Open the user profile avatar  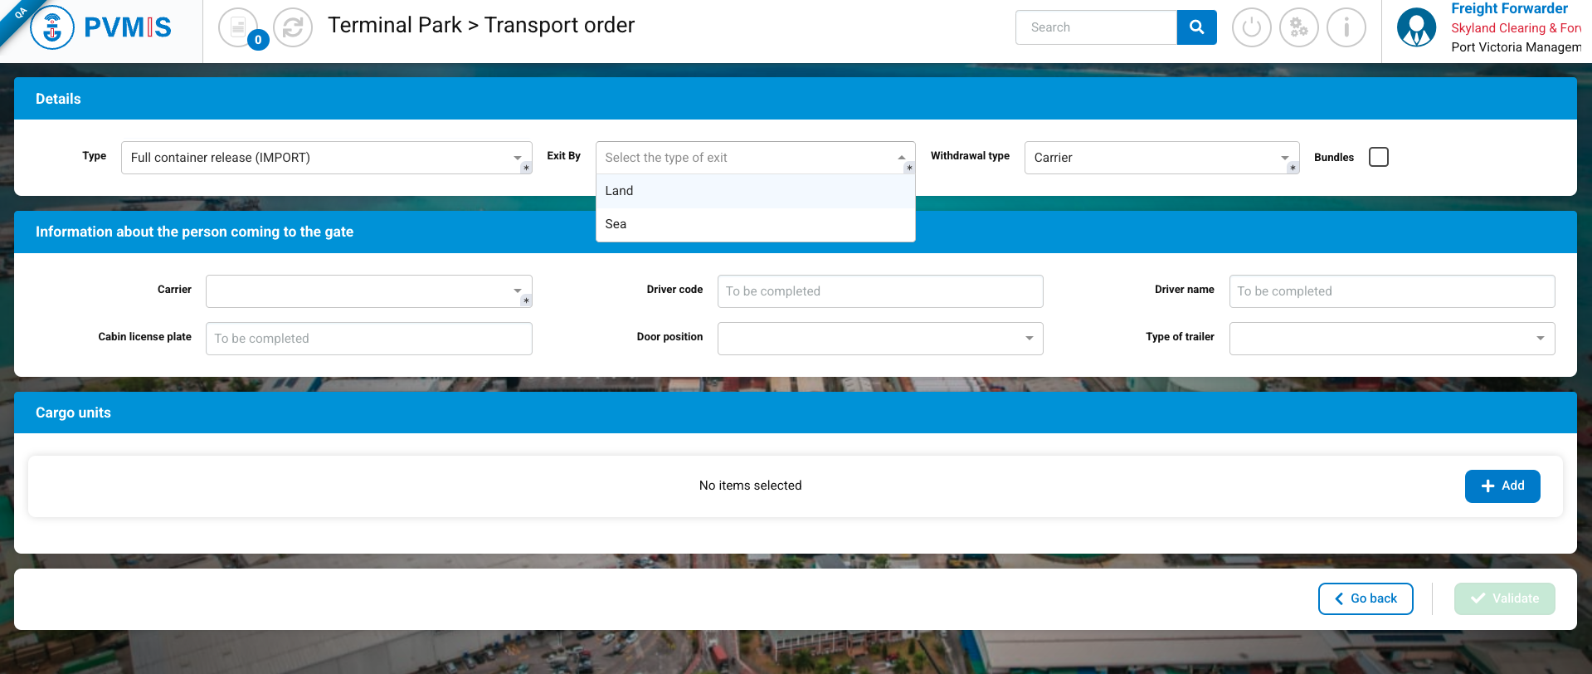tap(1416, 27)
